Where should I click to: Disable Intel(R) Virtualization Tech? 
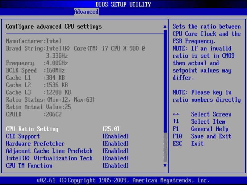[116, 158]
